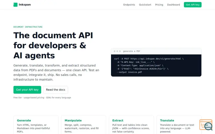Navigate to Dashboard in the header

pos(173,5)
